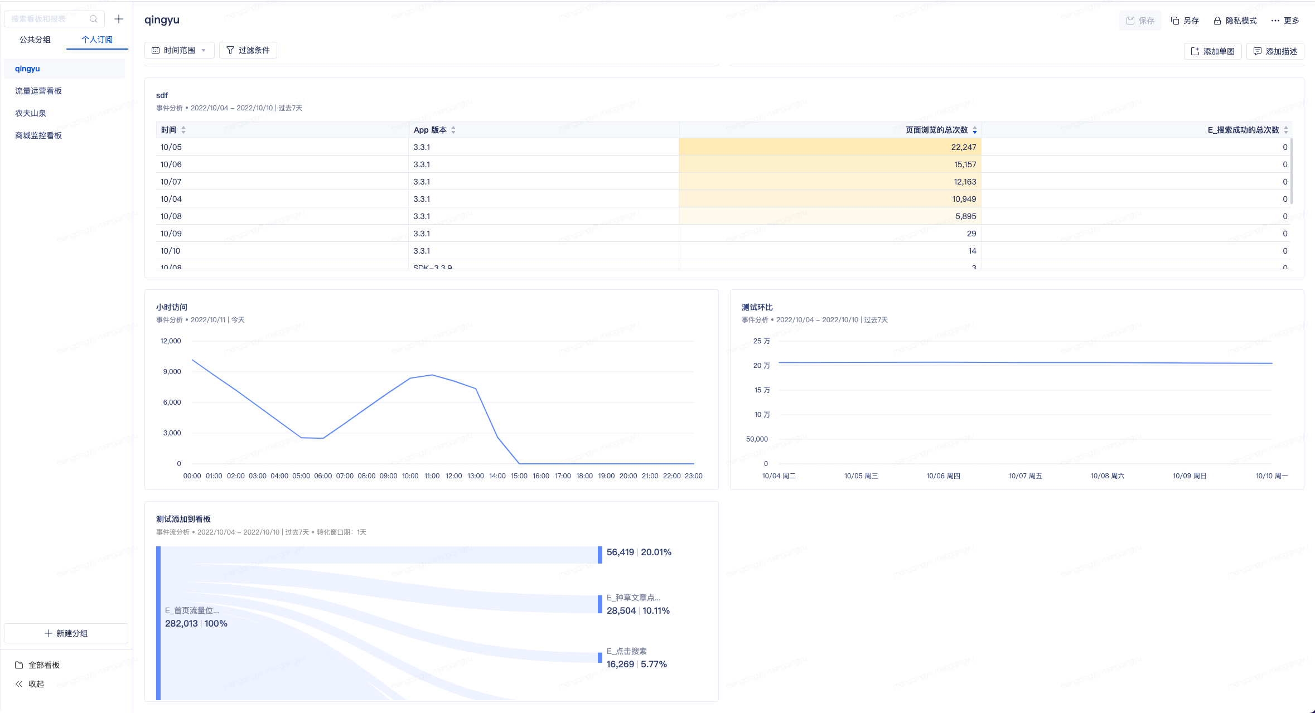Select qingyu dashboard in sidebar
The height and width of the screenshot is (713, 1315).
coord(64,69)
